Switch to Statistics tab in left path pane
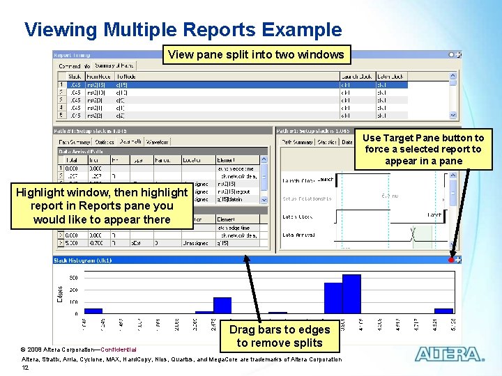This screenshot has height=376, width=502. (x=105, y=141)
